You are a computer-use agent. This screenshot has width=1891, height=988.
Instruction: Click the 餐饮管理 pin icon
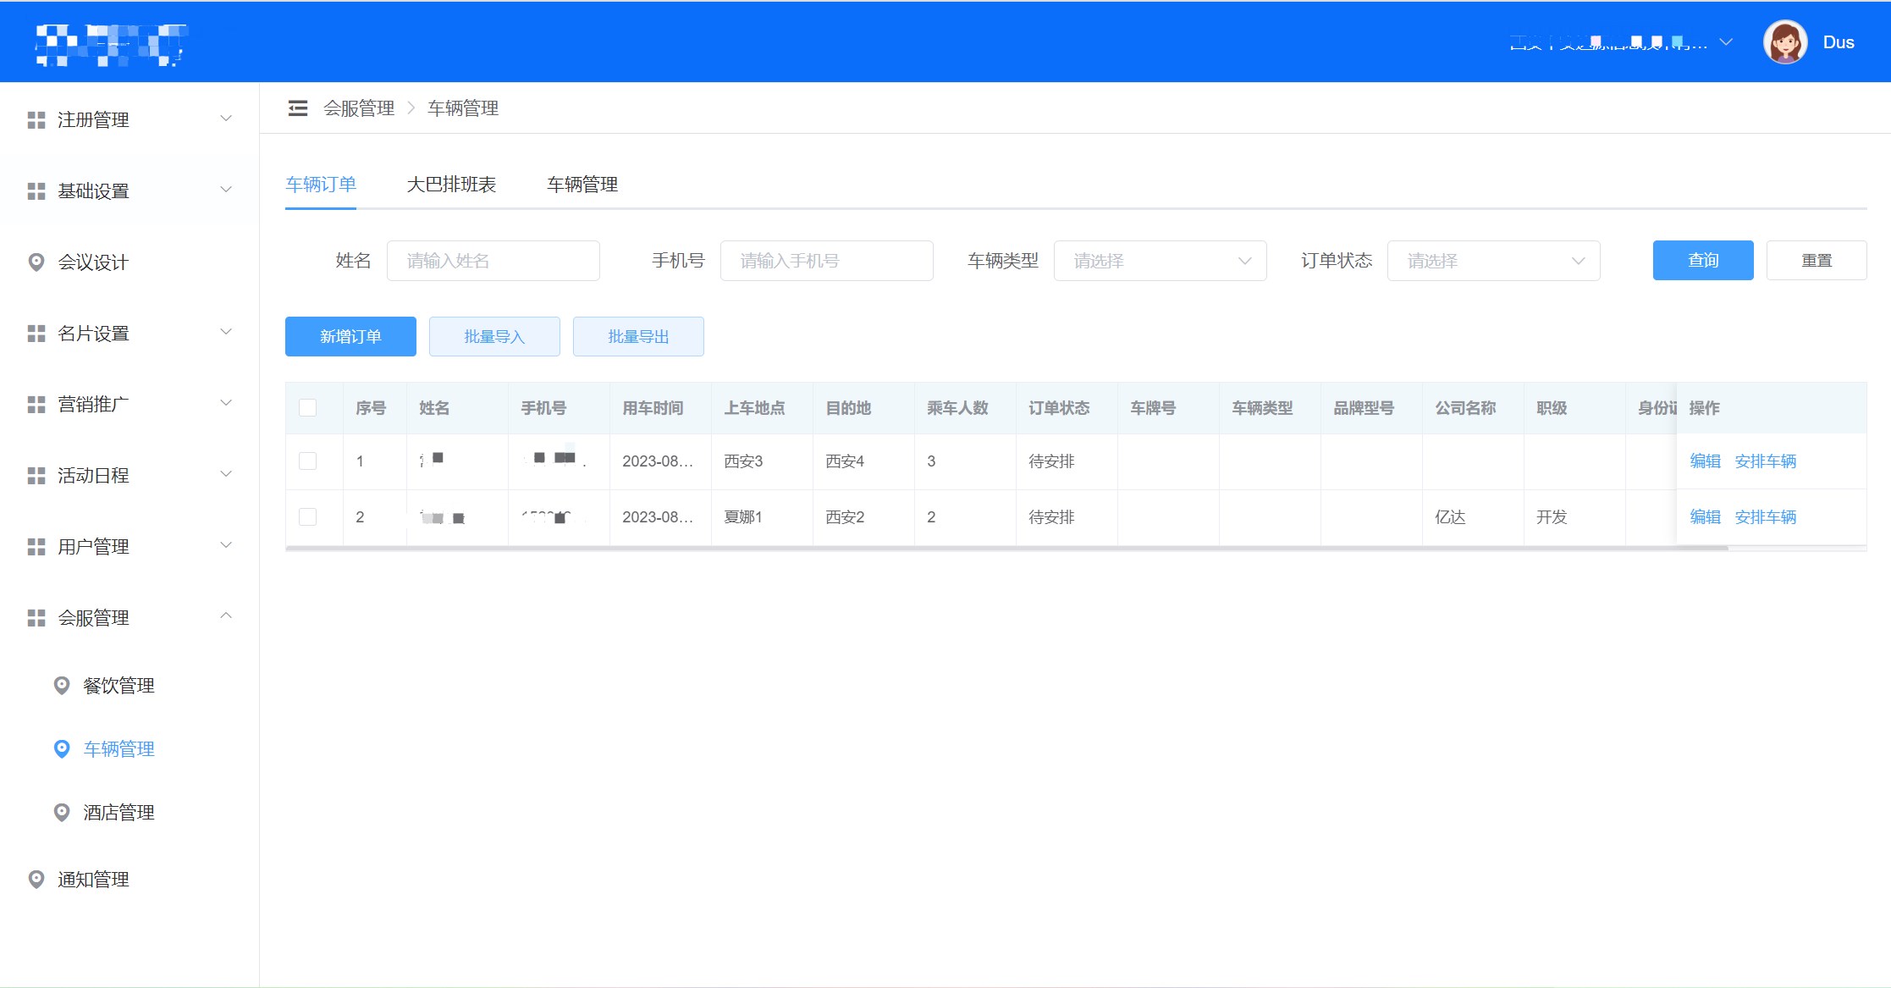click(62, 686)
